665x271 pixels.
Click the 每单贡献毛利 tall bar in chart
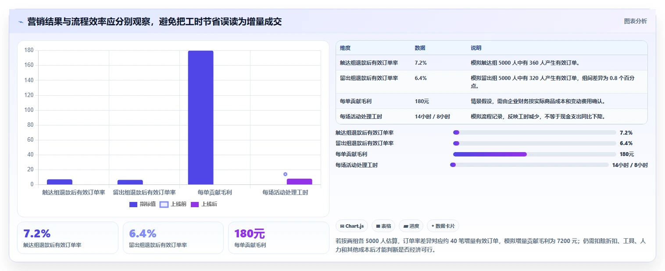click(x=200, y=118)
